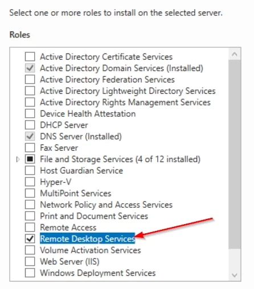This screenshot has height=289, width=254.
Task: Check the Device Health Attestation box
Action: coord(30,114)
